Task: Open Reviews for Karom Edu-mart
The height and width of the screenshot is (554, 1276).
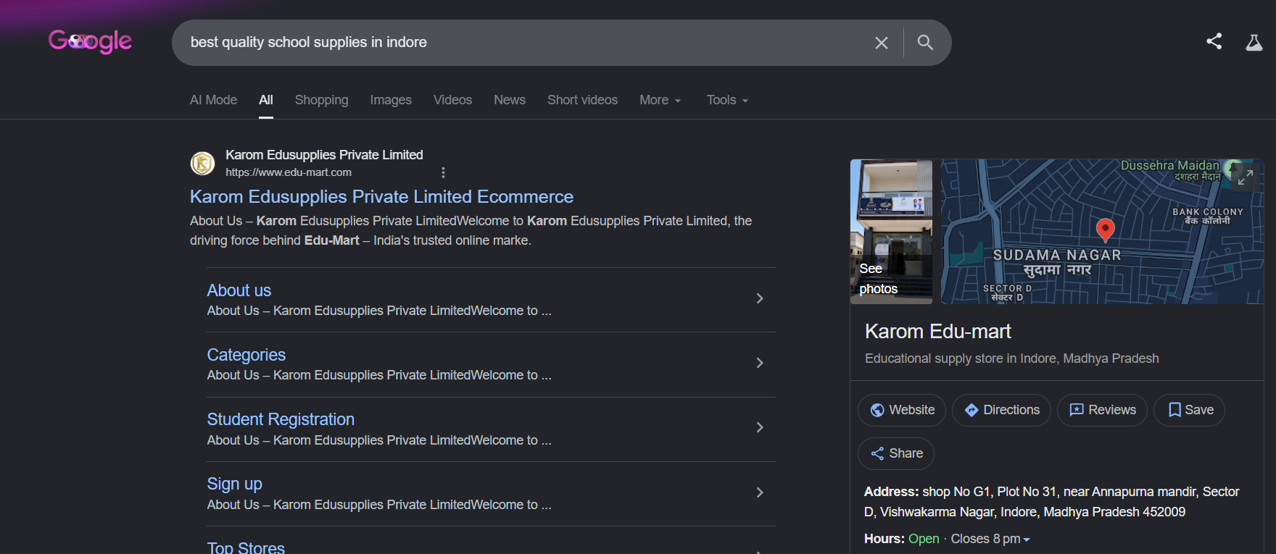Action: pos(1102,410)
